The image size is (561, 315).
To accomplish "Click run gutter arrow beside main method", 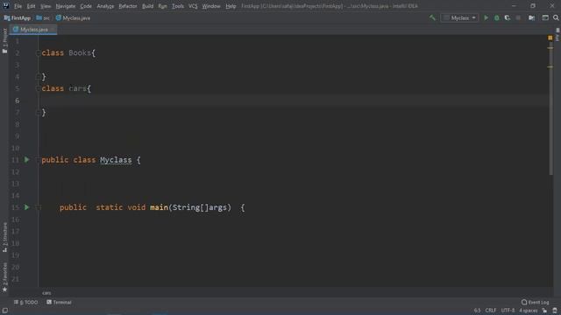I will click(x=27, y=207).
